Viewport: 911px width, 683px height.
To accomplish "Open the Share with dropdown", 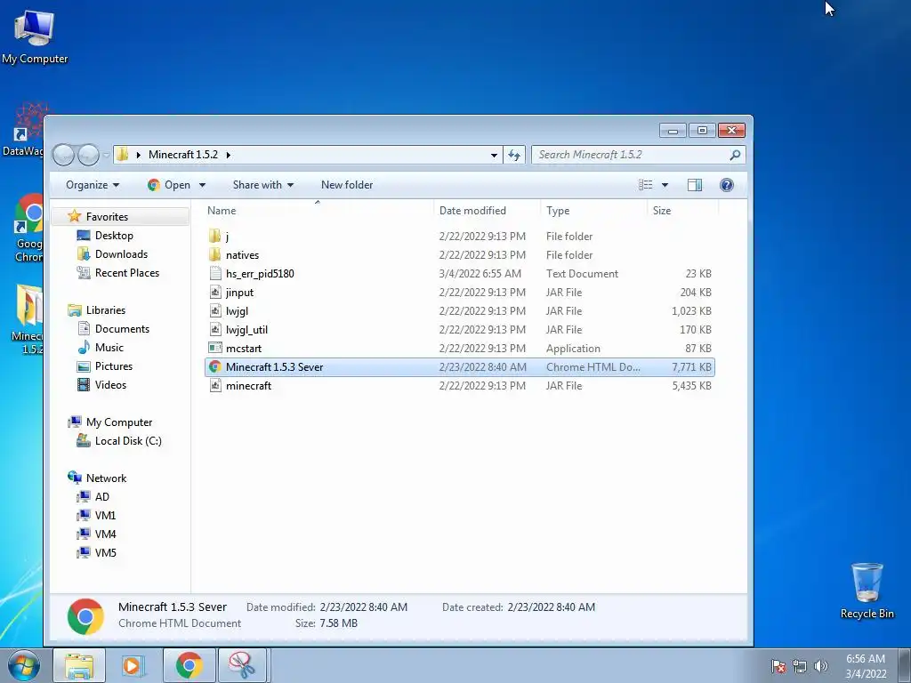I will click(263, 185).
